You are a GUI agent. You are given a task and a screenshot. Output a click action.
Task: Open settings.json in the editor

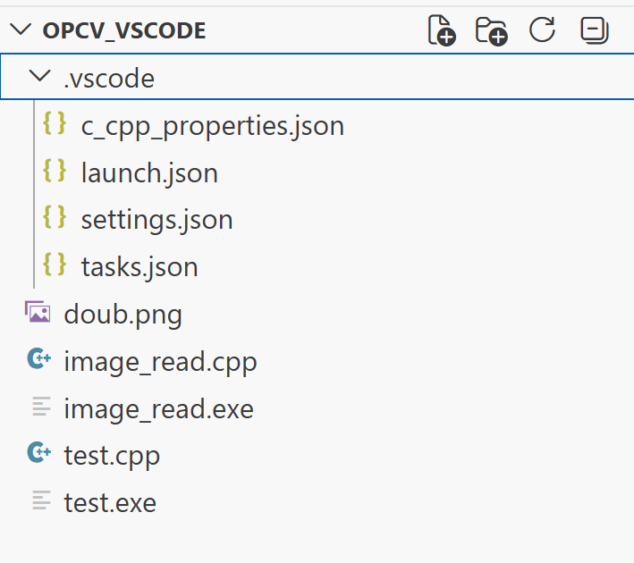click(156, 220)
